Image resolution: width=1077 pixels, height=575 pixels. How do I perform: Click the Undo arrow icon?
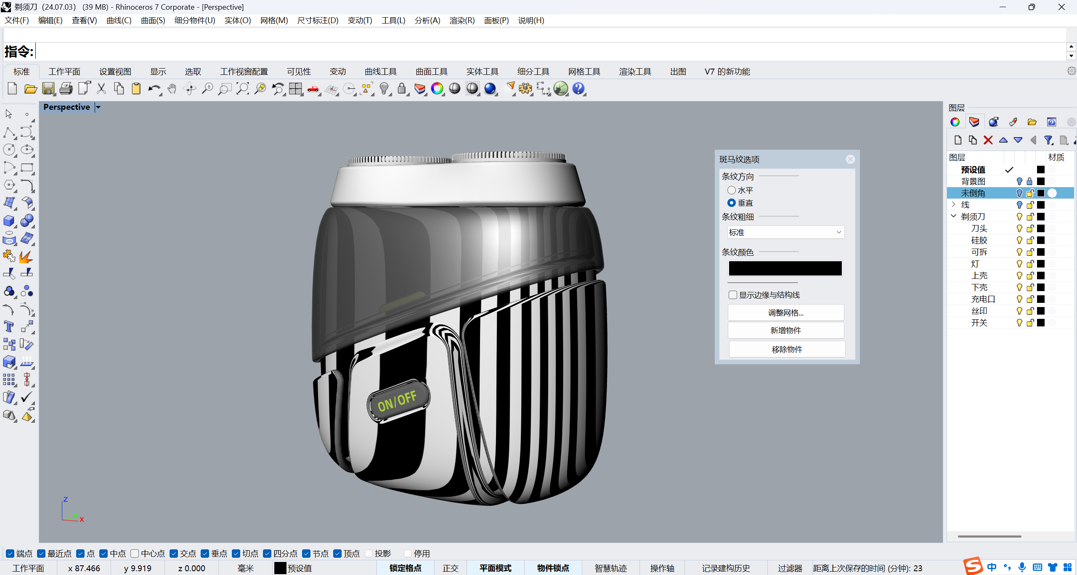coord(154,89)
